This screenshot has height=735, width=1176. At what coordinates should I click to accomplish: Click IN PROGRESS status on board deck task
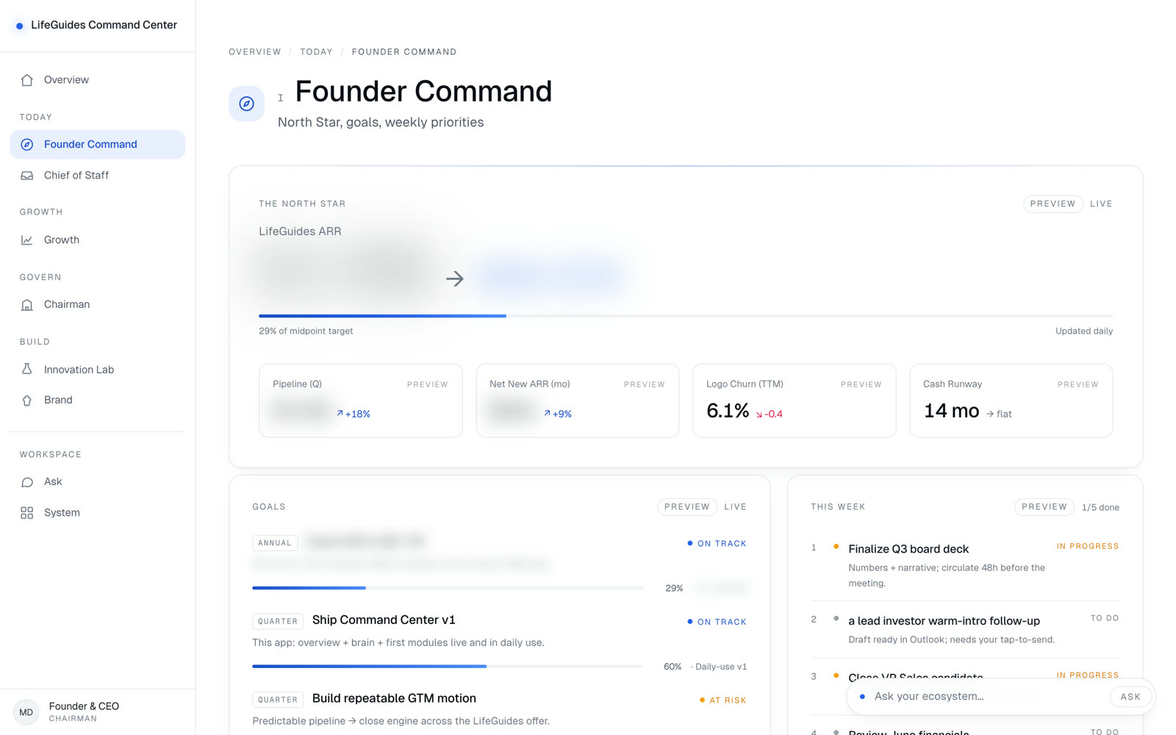click(1088, 546)
